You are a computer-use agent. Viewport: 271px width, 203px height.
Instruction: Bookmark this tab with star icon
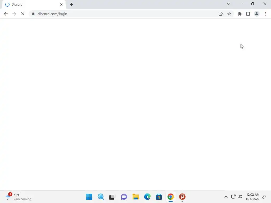[x=229, y=14]
